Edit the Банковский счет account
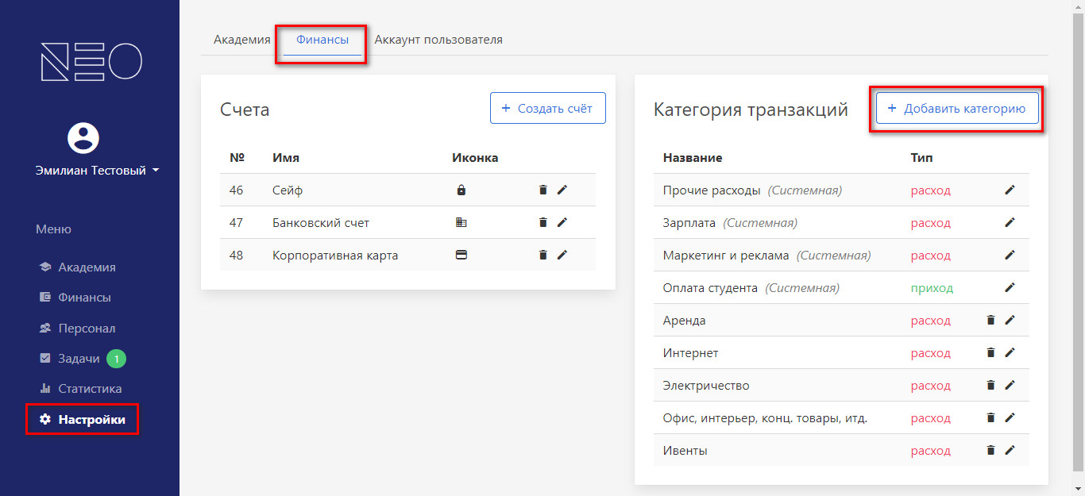This screenshot has width=1085, height=496. [562, 222]
